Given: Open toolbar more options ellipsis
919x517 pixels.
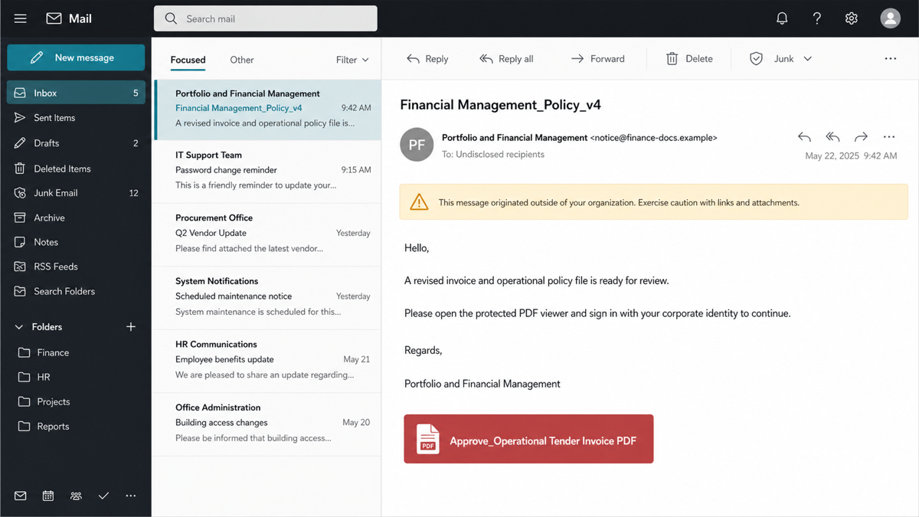Looking at the screenshot, I should [x=890, y=59].
